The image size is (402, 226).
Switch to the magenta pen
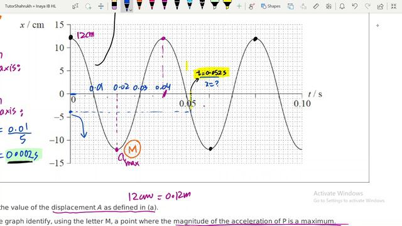(165, 4)
